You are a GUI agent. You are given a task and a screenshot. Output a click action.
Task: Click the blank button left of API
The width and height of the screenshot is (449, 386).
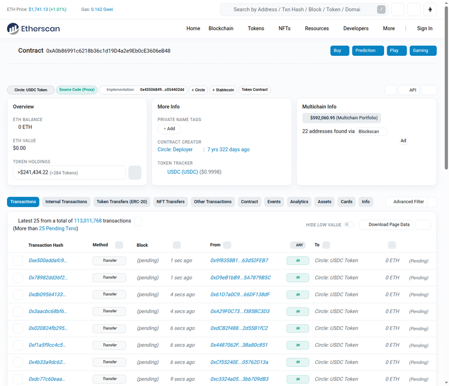(391, 90)
